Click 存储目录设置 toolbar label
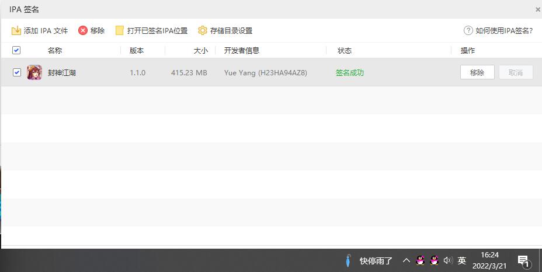The width and height of the screenshot is (542, 272). [231, 31]
